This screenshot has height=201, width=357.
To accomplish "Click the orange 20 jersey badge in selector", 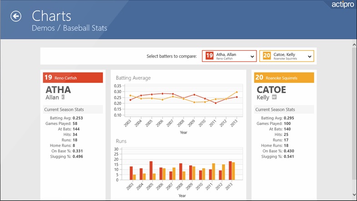I will (x=266, y=56).
